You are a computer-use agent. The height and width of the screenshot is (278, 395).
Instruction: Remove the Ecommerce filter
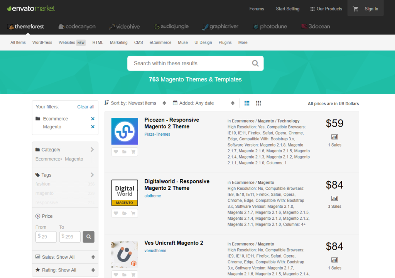(x=93, y=119)
